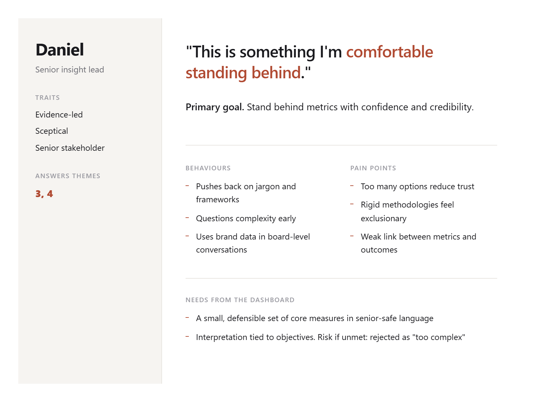539x402 pixels.
Task: Click Too many options reduce trust bullet
Action: click(417, 187)
